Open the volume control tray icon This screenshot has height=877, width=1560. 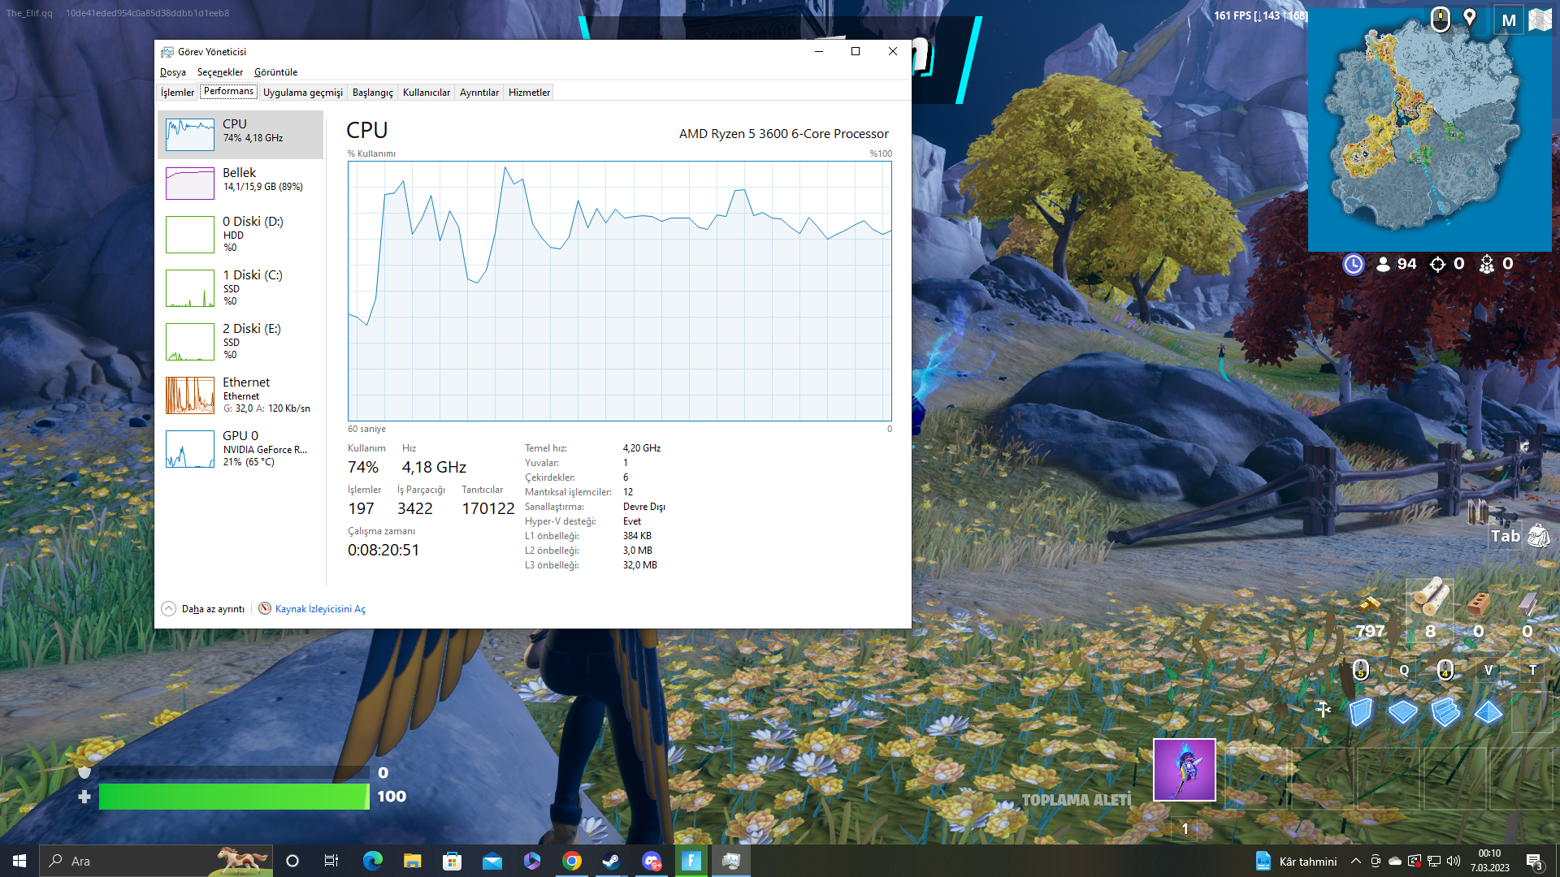(x=1454, y=861)
